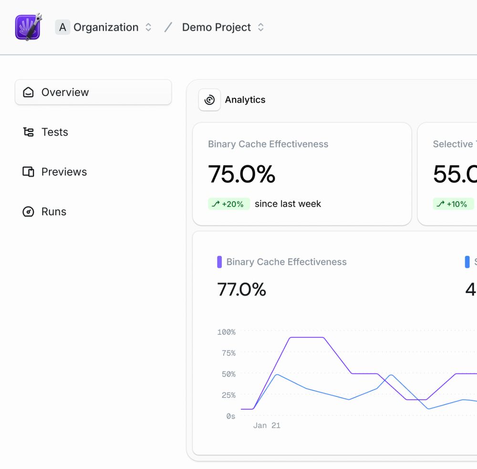Screen dimensions: 477x469
Task: Select the Demo Project breadcrumb name
Action: (216, 27)
